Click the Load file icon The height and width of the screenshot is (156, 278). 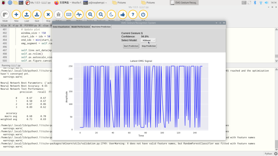coord(27,15)
